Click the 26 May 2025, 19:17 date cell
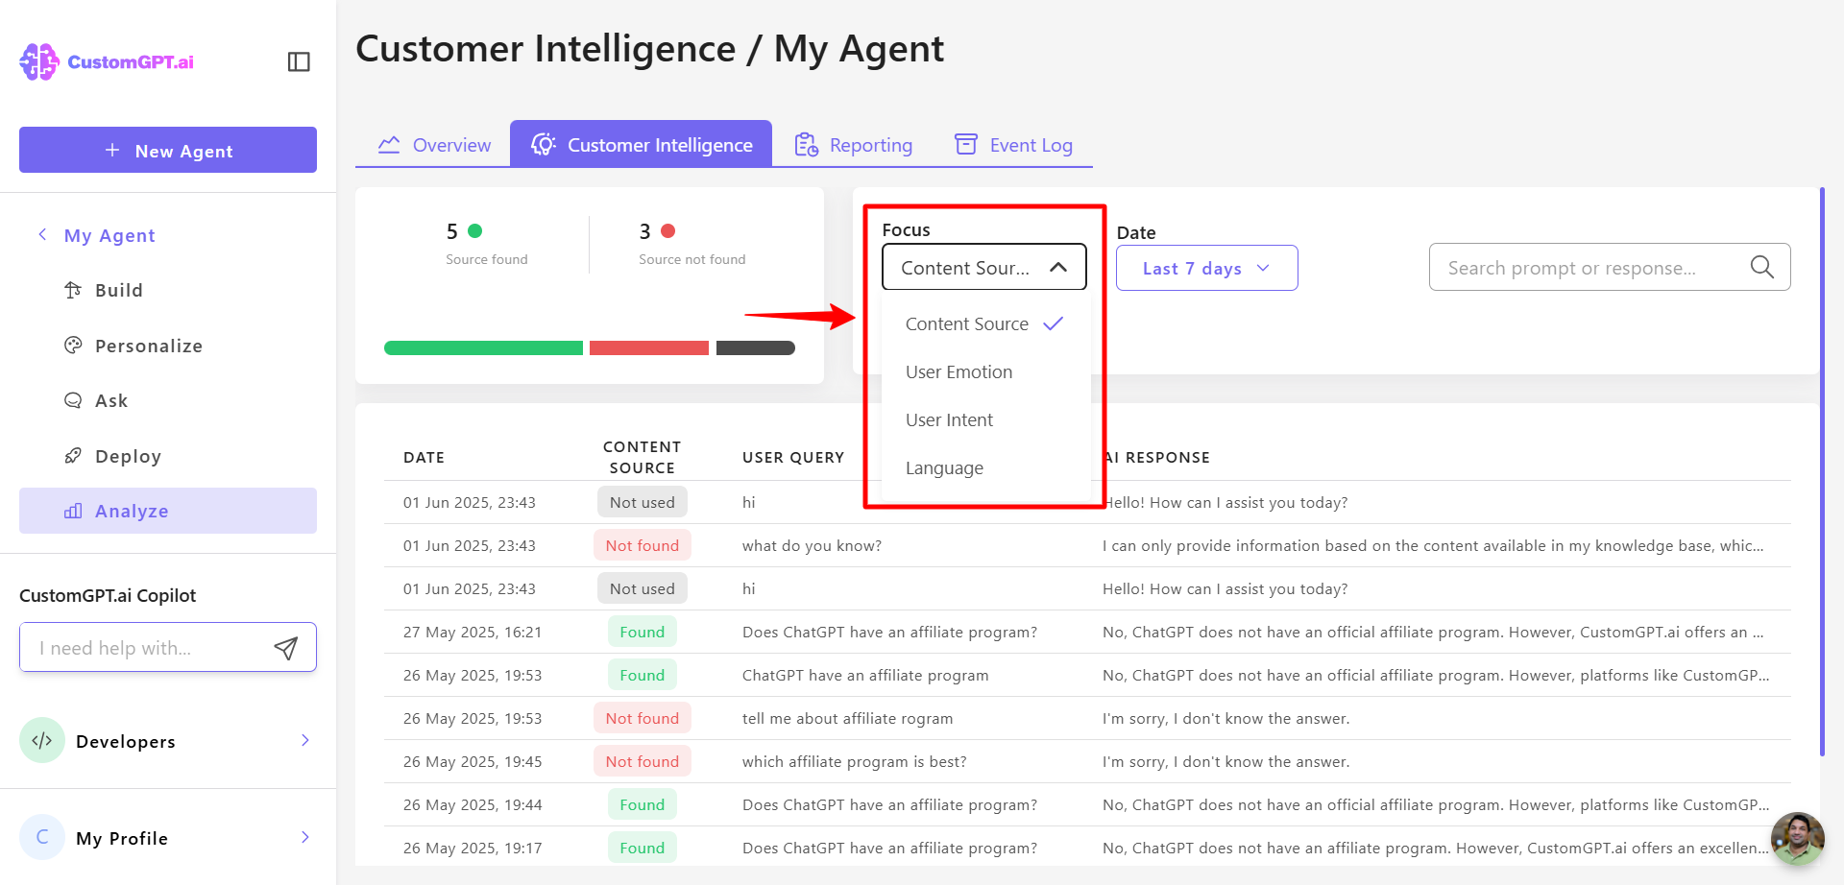1844x885 pixels. point(473,848)
